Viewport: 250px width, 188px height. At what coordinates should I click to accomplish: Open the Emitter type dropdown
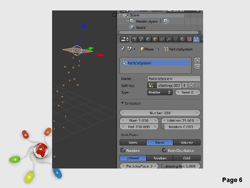click(x=160, y=92)
